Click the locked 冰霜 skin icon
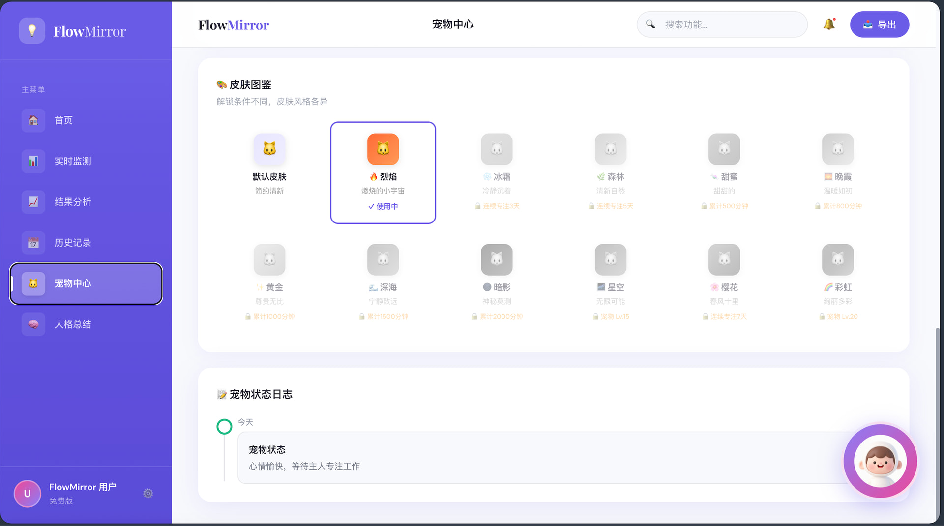Viewport: 944px width, 526px height. point(497,149)
